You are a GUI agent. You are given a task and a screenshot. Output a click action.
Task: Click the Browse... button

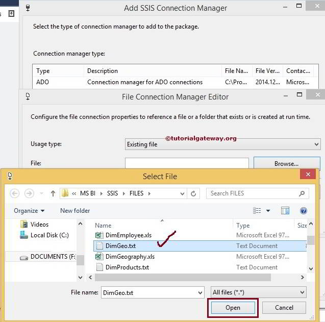tap(287, 164)
